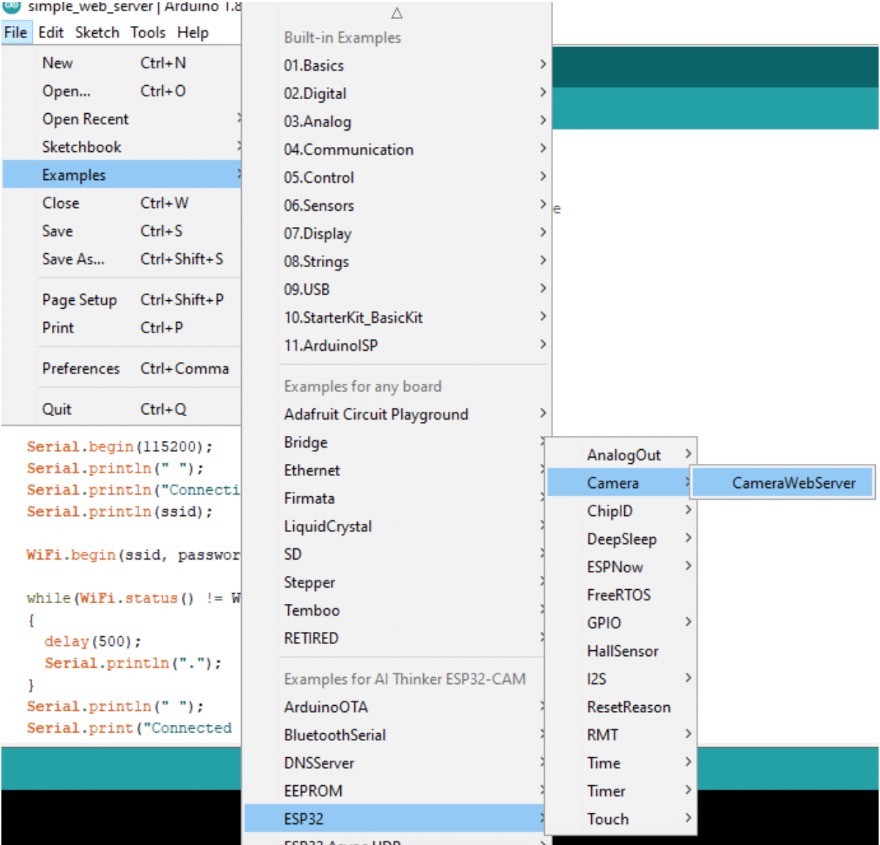Expand the 02.Digital examples

point(397,93)
